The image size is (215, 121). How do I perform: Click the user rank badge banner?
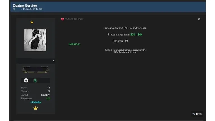click(36, 69)
